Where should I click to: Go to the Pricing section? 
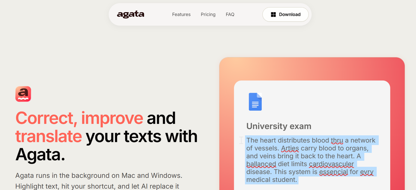[x=208, y=15]
